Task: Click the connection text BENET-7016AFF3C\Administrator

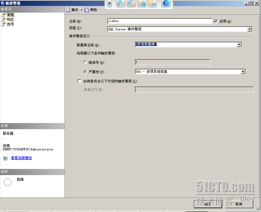Action: point(28,150)
